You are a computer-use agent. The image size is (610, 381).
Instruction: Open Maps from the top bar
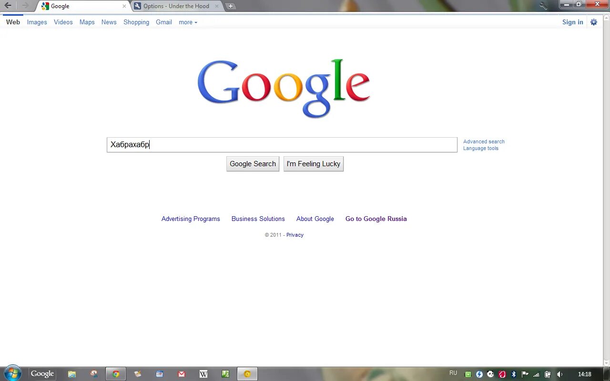(87, 22)
